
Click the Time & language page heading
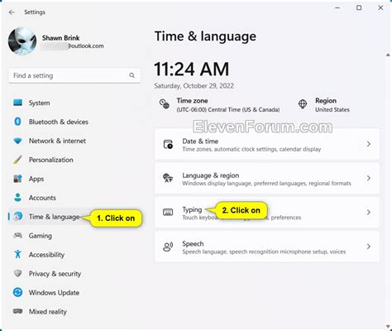(x=205, y=36)
